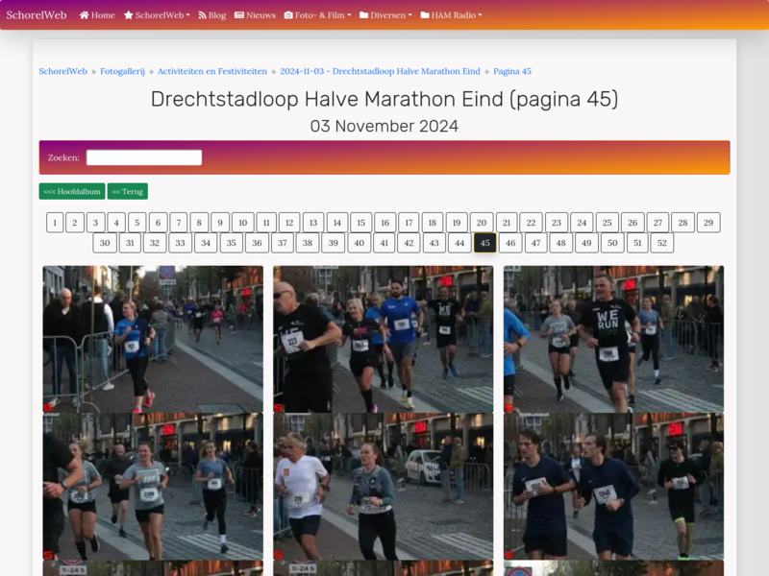This screenshot has height=576, width=769.
Task: Click the camera icon for Foto- & Film
Action: [x=288, y=15]
